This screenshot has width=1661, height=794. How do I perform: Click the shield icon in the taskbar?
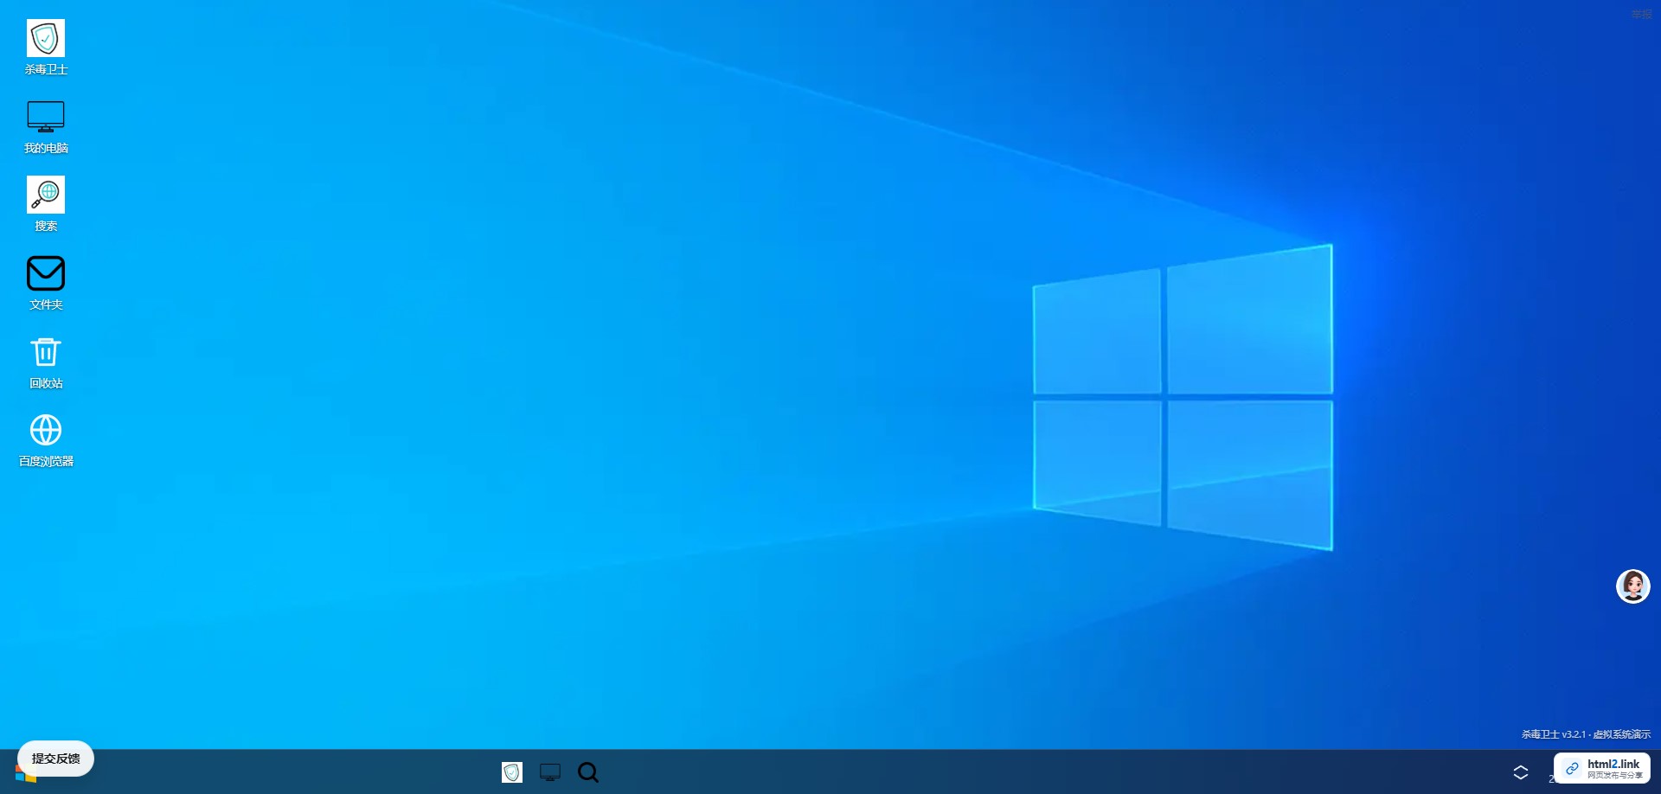click(512, 772)
